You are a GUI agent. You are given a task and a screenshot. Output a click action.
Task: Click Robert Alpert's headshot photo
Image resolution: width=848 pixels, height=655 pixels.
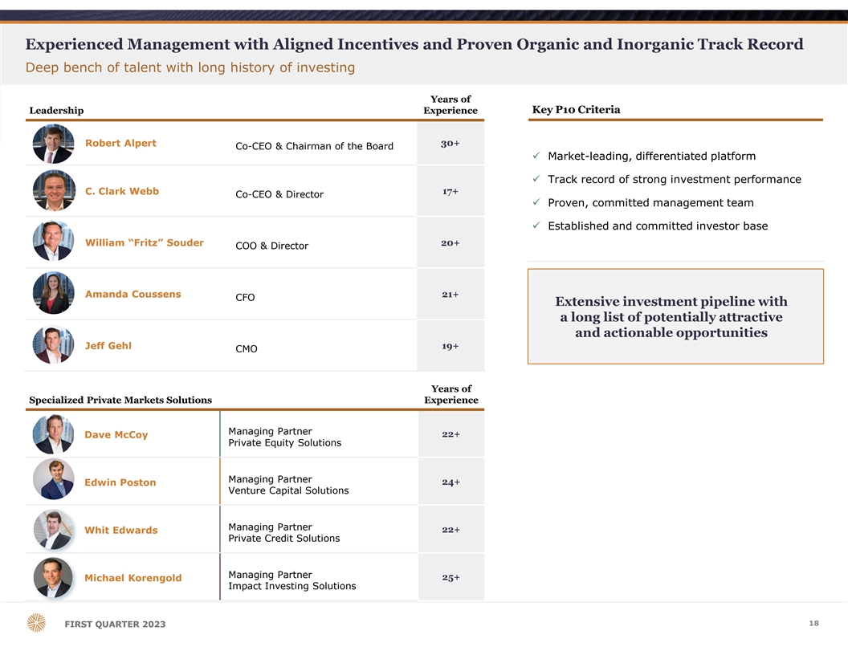[x=53, y=144]
